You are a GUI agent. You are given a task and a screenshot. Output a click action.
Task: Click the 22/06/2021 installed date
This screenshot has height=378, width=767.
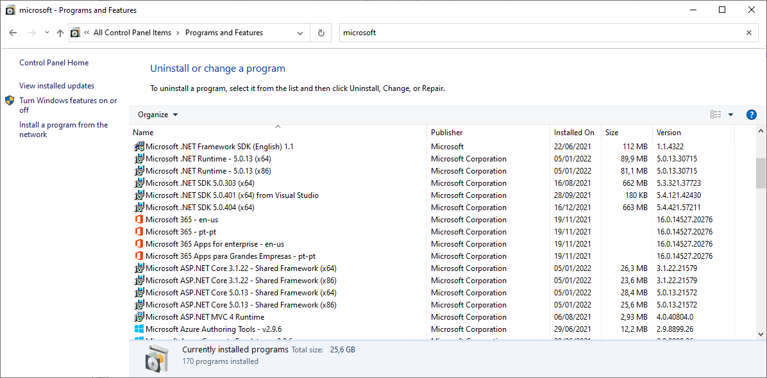point(572,147)
